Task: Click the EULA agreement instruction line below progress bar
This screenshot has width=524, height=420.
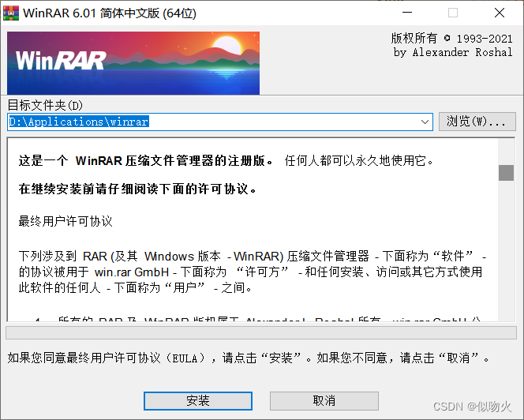Action: click(249, 358)
